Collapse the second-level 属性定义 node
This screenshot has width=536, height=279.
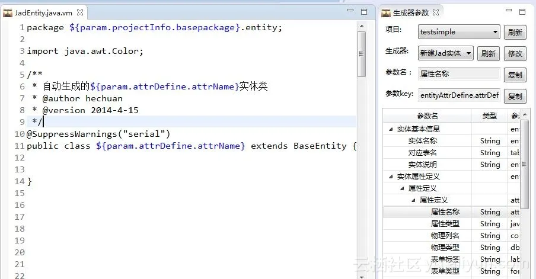pyautogui.click(x=402, y=188)
